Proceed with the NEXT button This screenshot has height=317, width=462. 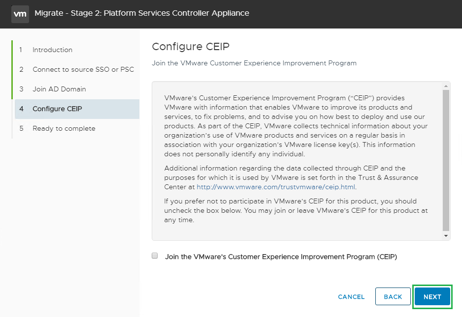pyautogui.click(x=432, y=296)
